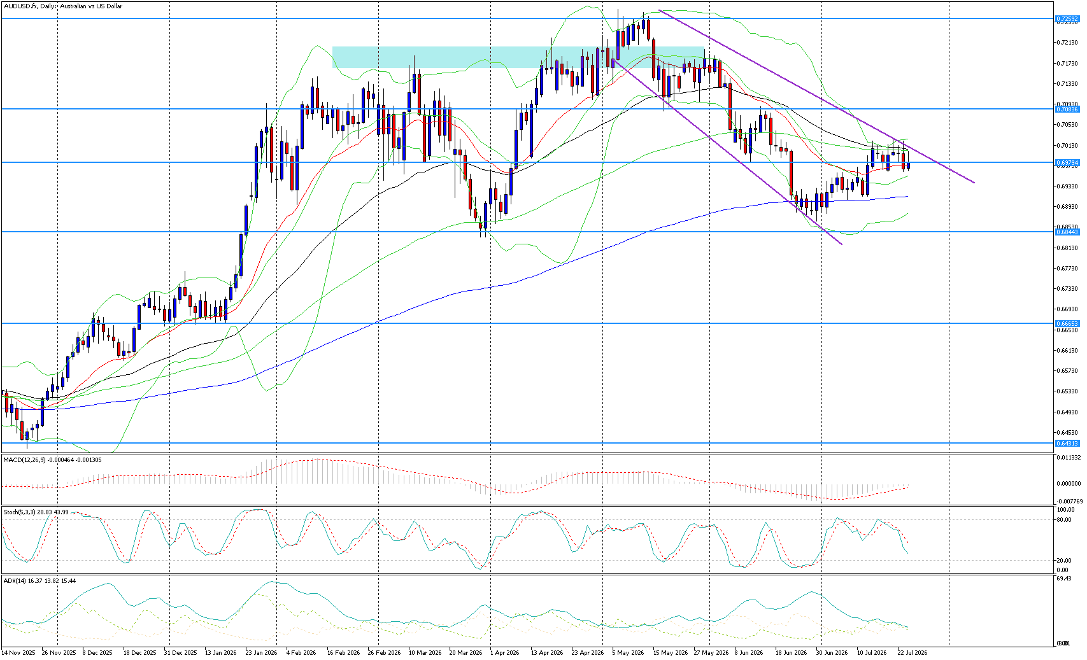This screenshot has width=1087, height=660.
Task: Click the 69.43 ADX scale value
Action: (x=1065, y=579)
